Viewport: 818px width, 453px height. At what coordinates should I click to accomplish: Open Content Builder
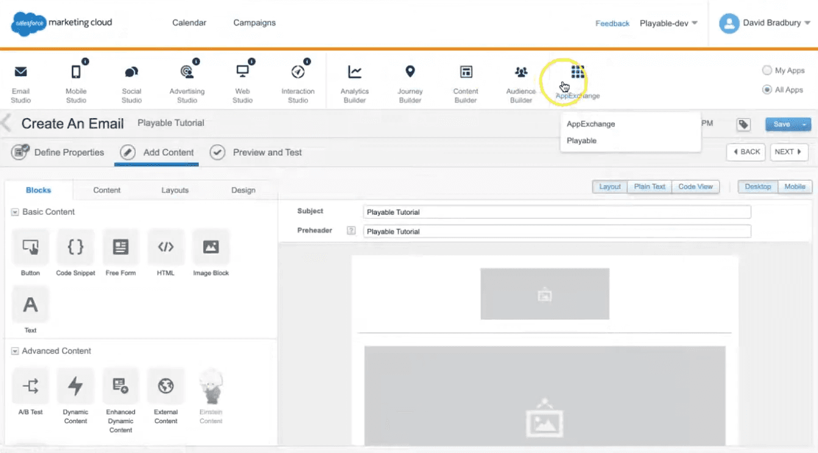pyautogui.click(x=466, y=83)
